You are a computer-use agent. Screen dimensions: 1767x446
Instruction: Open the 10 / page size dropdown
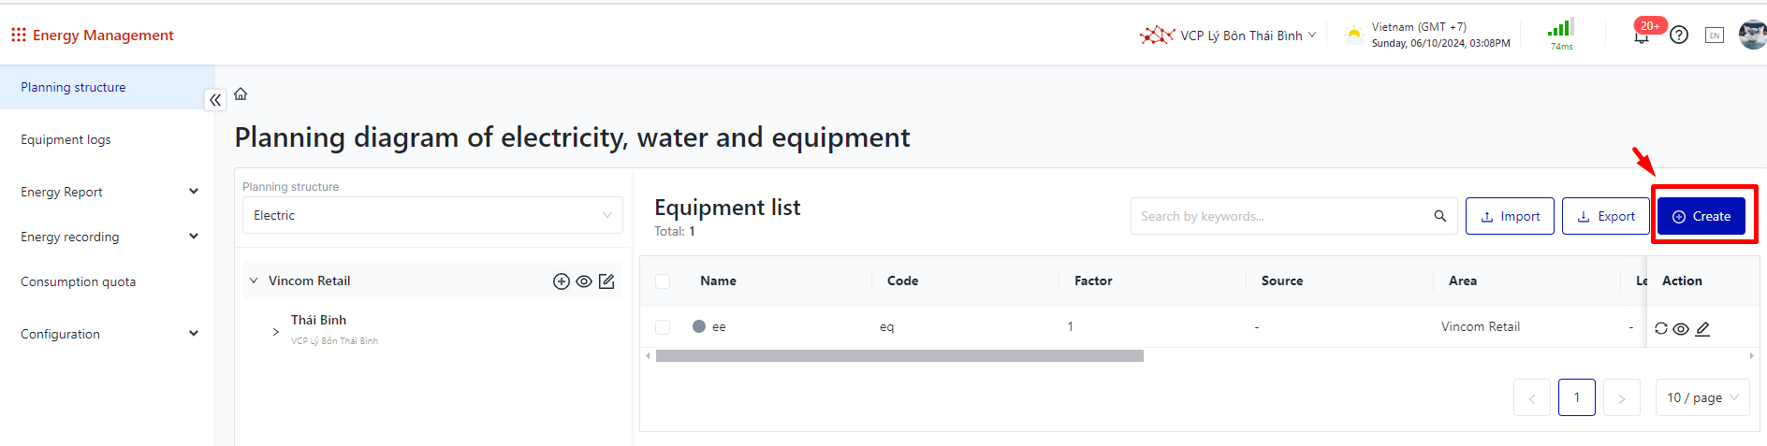(x=1702, y=397)
